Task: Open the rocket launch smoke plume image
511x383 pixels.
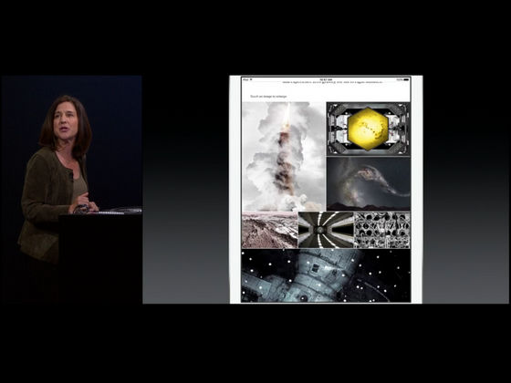Action: tap(284, 156)
